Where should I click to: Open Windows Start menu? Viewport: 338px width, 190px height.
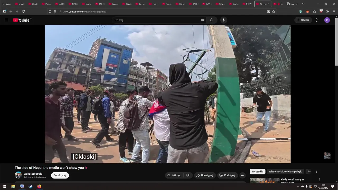pos(4,187)
